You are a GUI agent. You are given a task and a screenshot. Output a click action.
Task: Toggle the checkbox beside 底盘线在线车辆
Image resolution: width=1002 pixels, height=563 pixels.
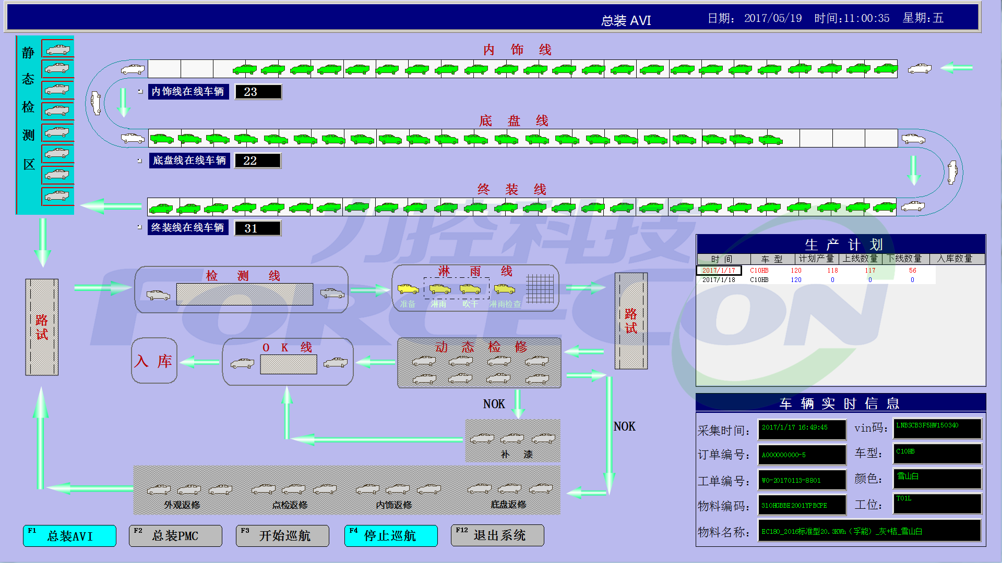click(139, 161)
